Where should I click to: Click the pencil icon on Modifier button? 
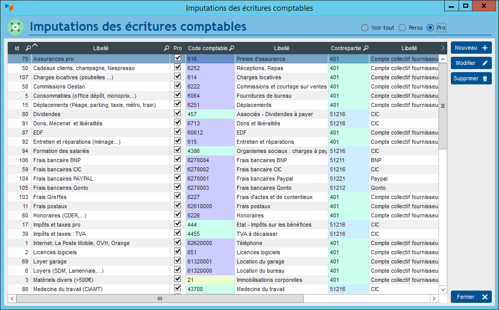485,63
